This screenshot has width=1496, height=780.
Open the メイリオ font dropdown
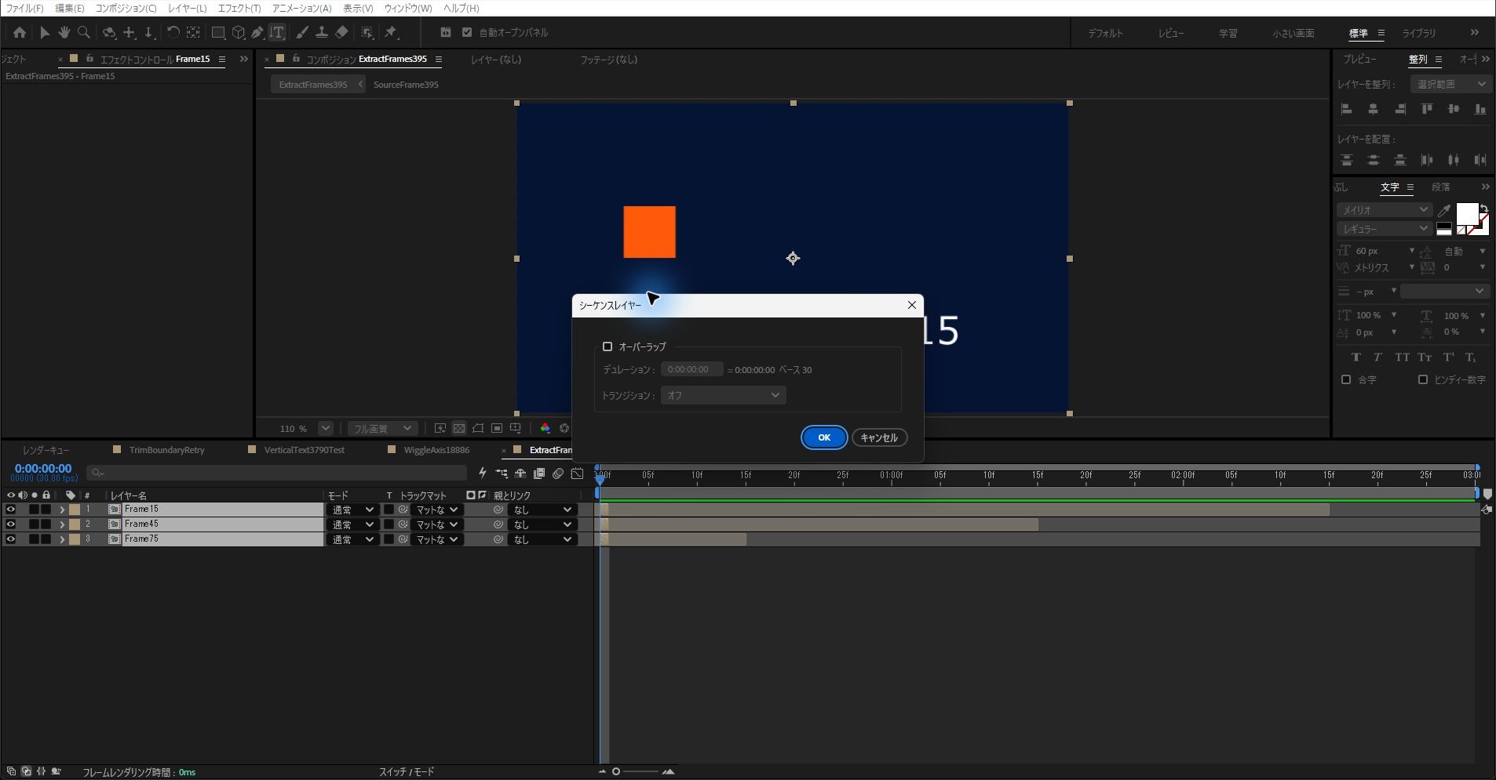[x=1385, y=210]
